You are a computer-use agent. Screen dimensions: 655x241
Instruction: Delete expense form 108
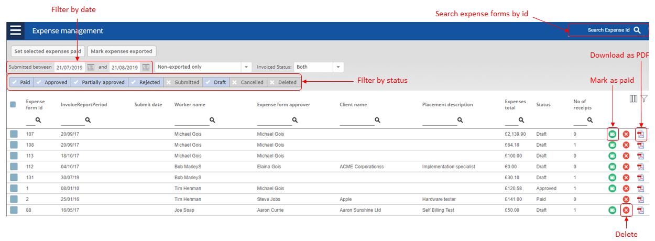tap(626, 145)
